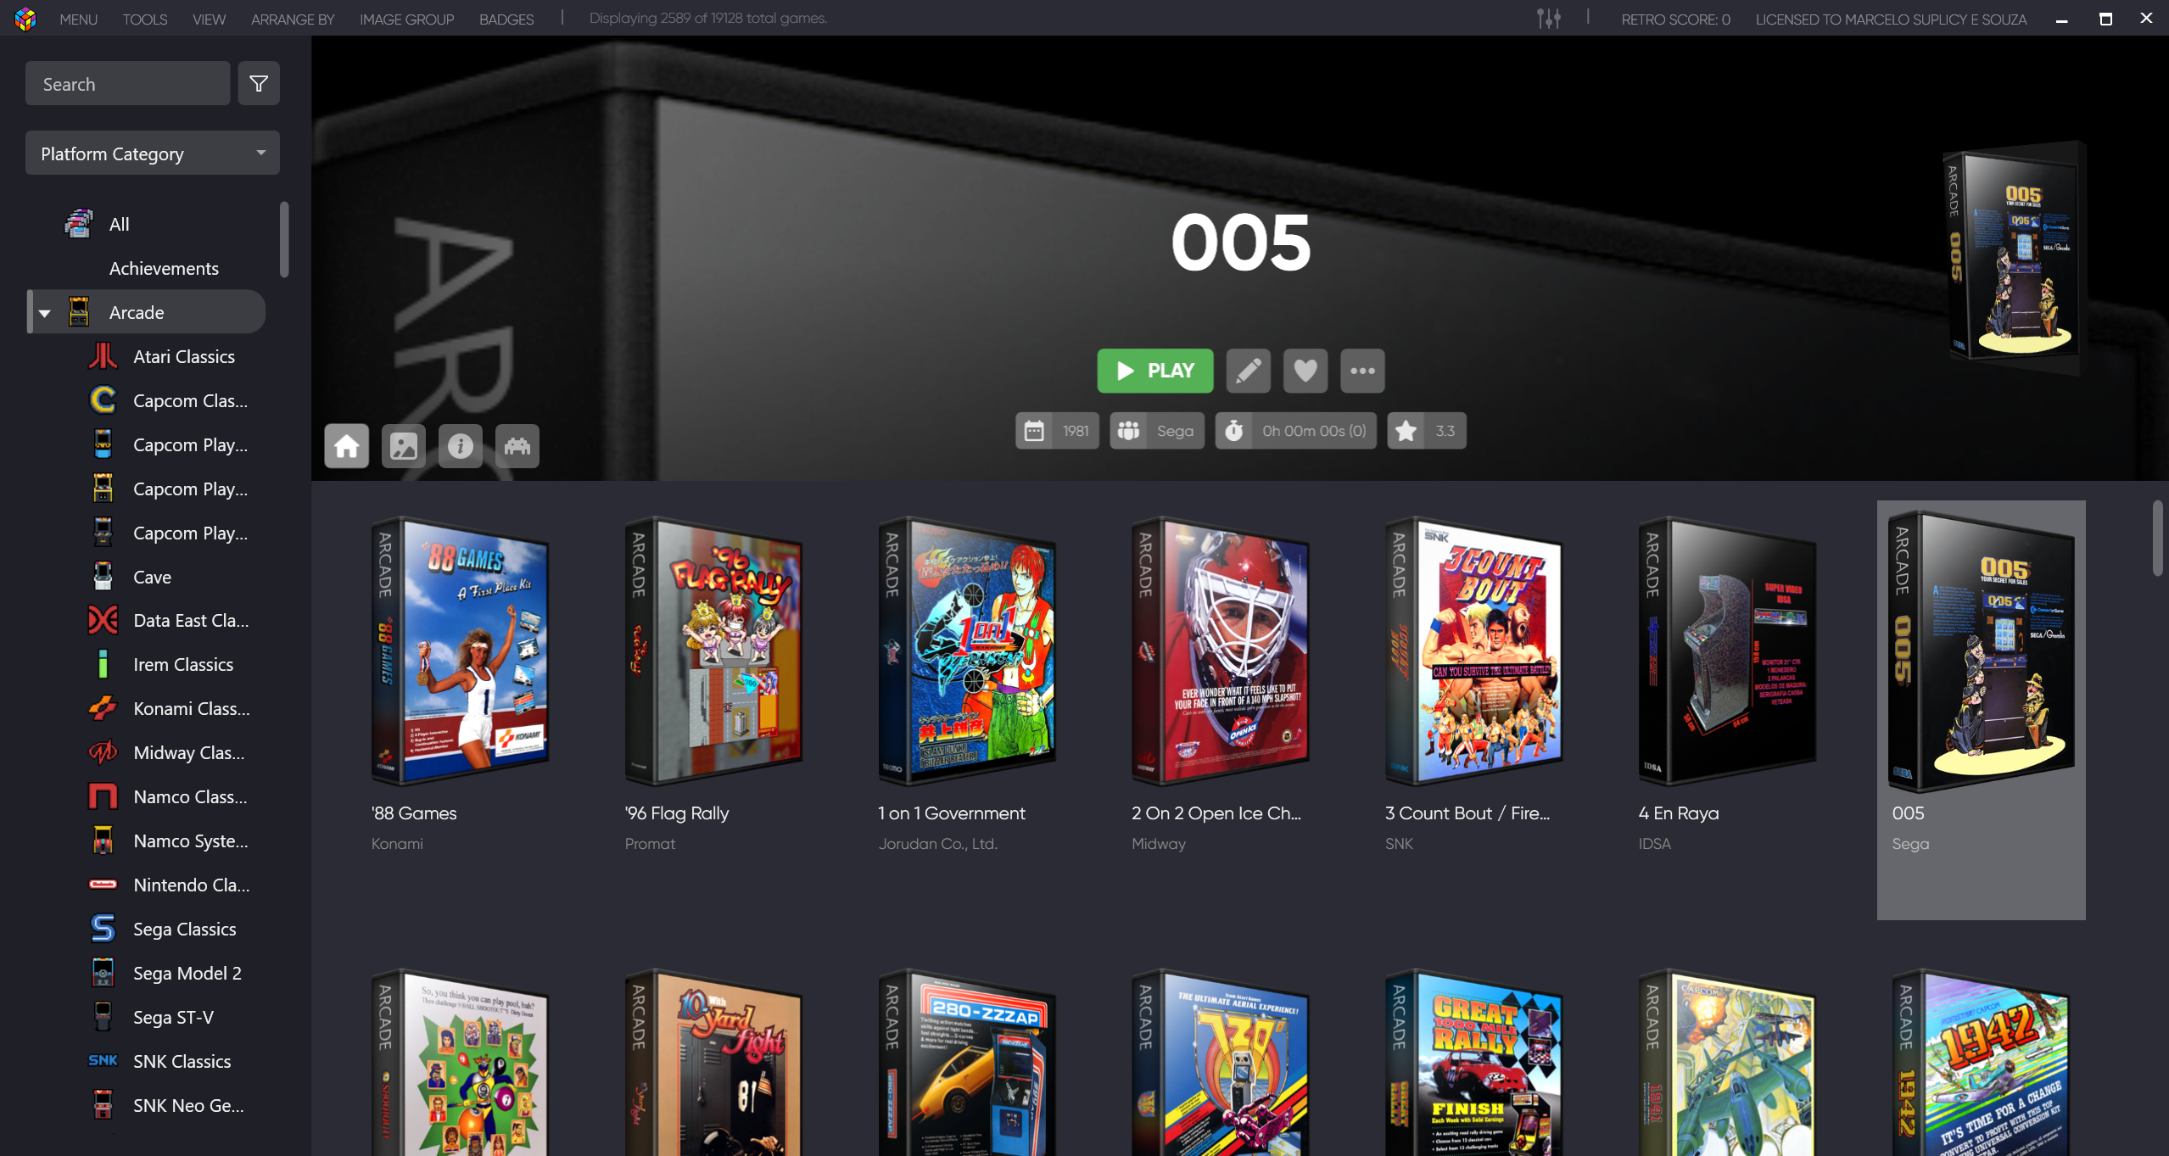Select the 1942 game box art
2169x1156 pixels.
(1982, 1063)
